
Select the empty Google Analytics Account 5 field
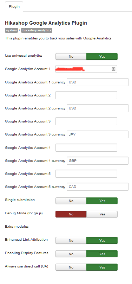(86, 174)
